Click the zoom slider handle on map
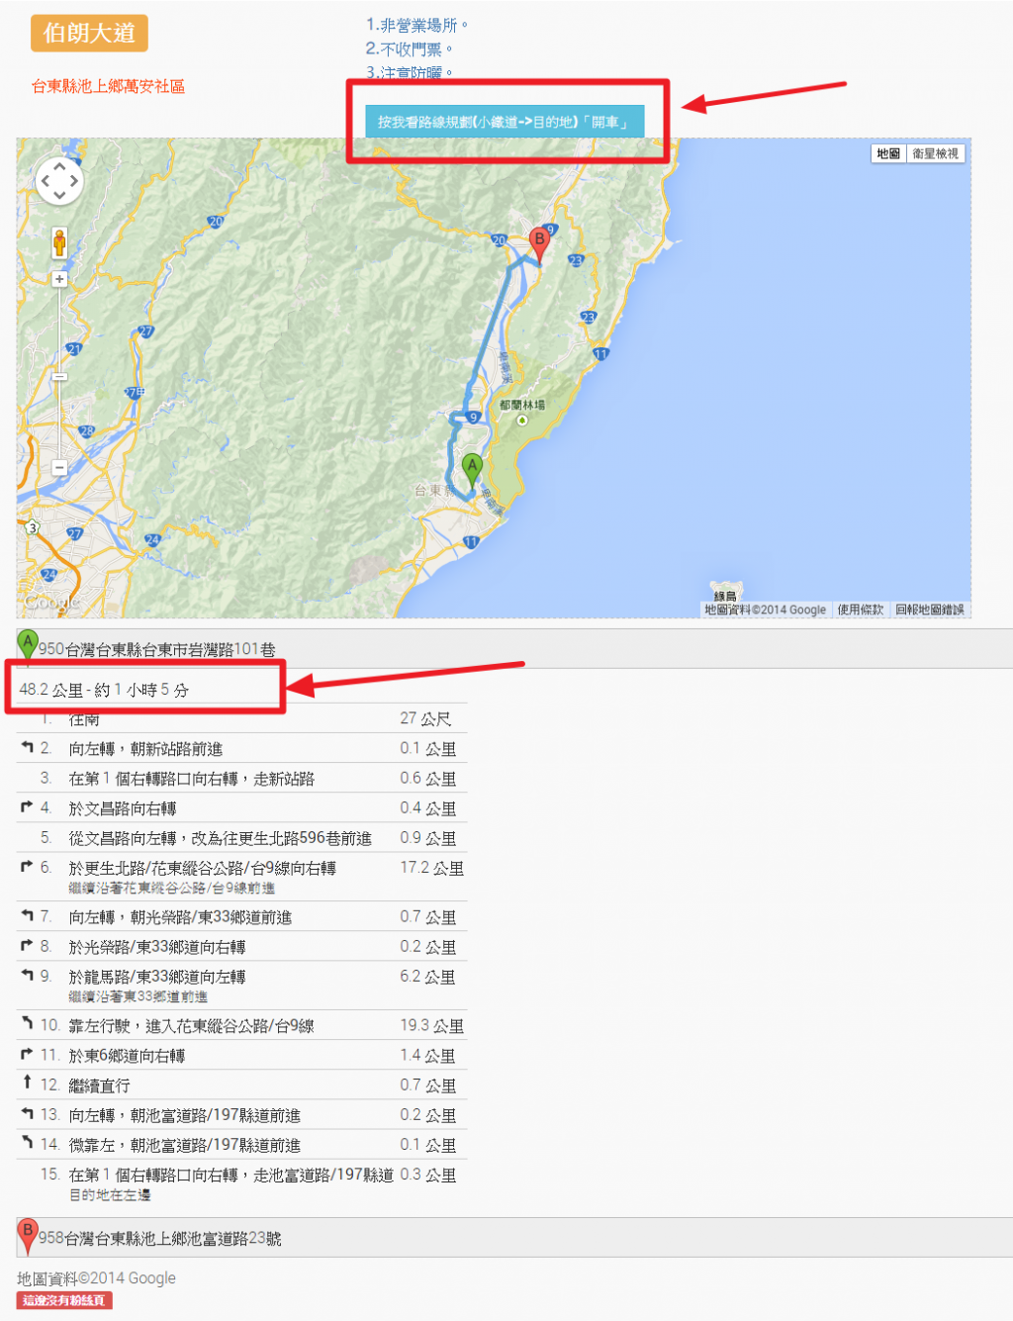The height and width of the screenshot is (1321, 1013). [x=59, y=376]
